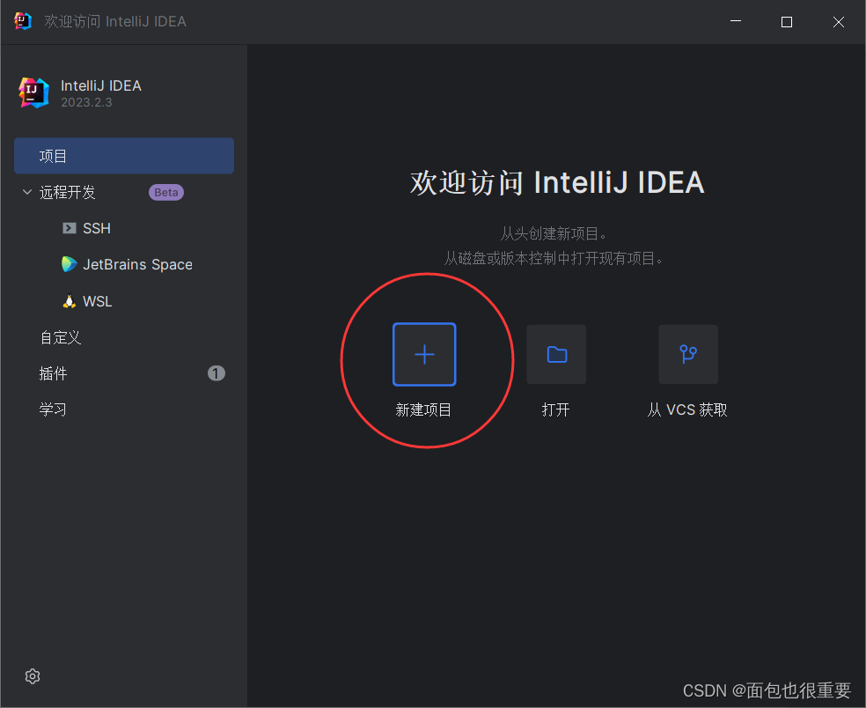Close the IntelliJ IDEA welcome window
This screenshot has height=708, width=866.
coord(839,21)
